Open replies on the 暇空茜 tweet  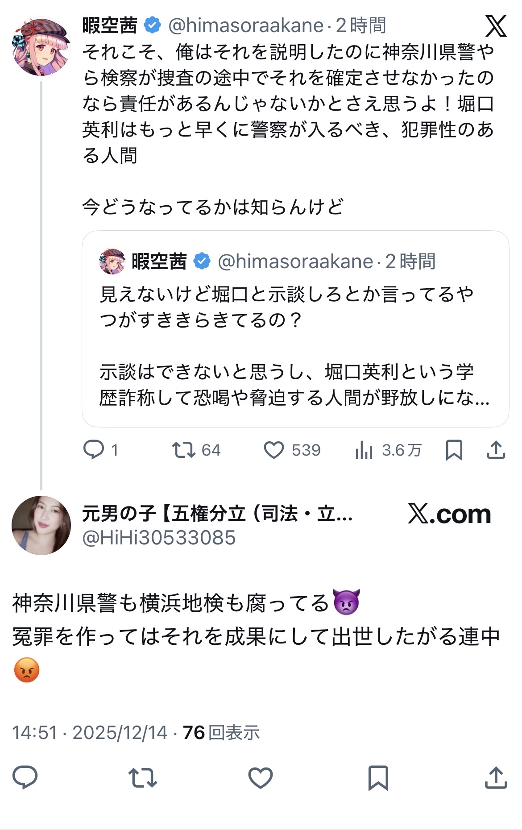click(x=94, y=450)
